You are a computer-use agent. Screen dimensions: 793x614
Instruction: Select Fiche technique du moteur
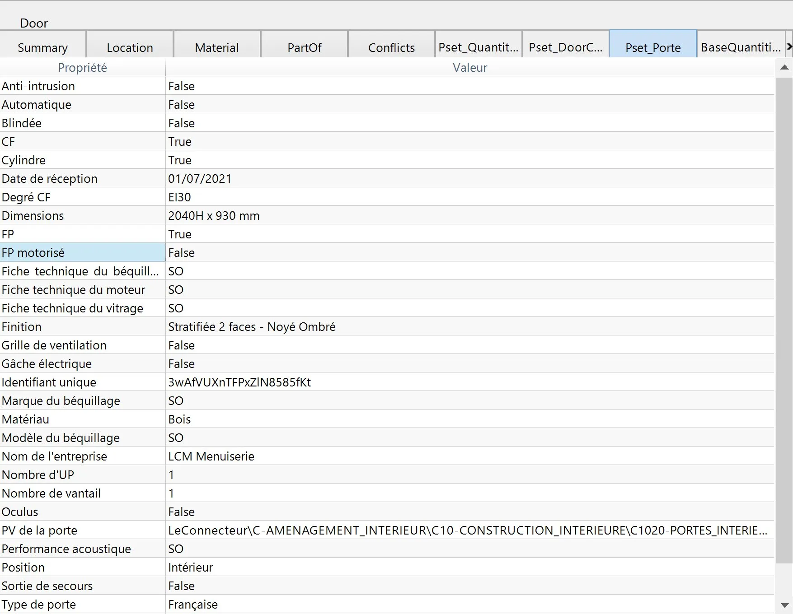pos(83,289)
